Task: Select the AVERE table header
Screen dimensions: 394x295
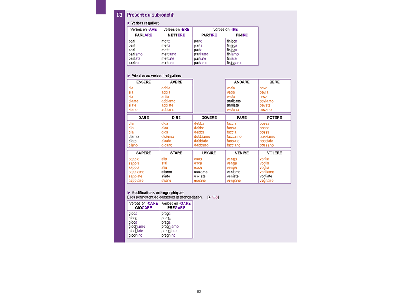Action: [x=176, y=82]
